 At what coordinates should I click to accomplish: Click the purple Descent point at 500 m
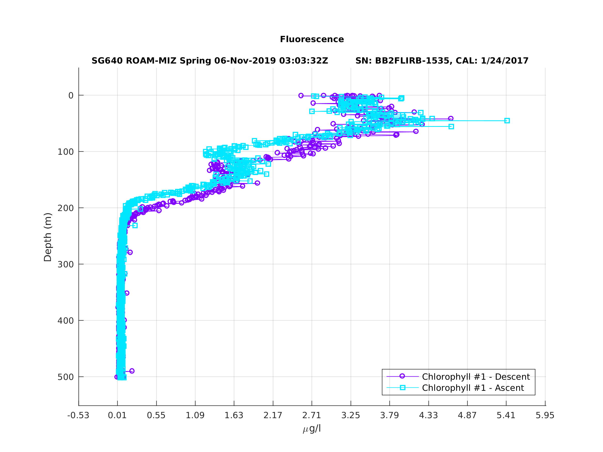pos(117,377)
